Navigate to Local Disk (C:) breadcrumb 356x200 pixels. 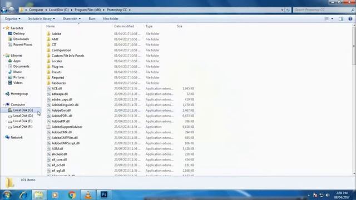[x=59, y=10]
